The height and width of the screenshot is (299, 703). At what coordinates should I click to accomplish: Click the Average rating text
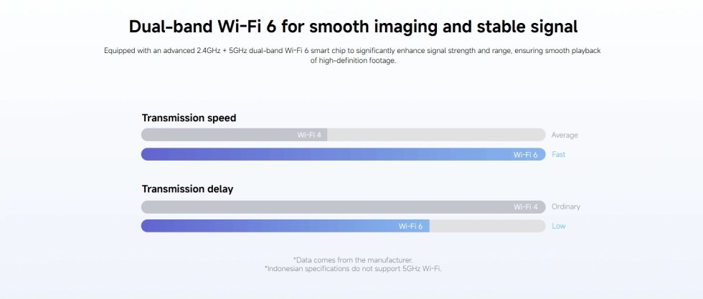click(565, 135)
